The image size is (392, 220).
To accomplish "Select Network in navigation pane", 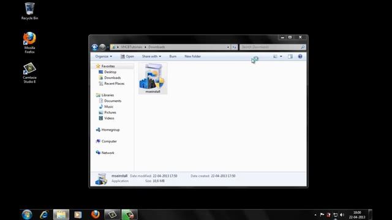I will pyautogui.click(x=108, y=153).
